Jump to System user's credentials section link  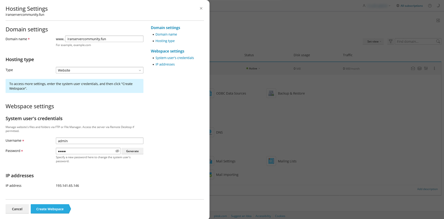174,58
